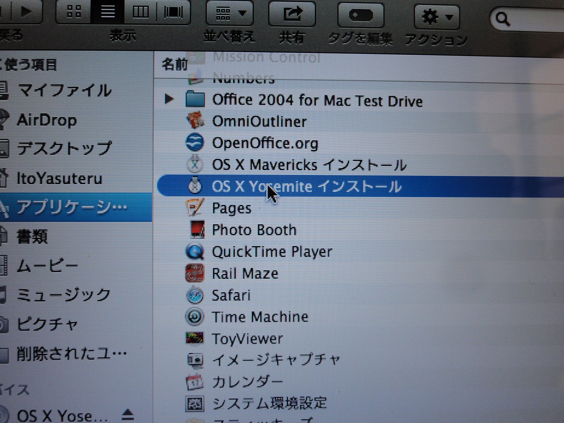Image resolution: width=564 pixels, height=423 pixels.
Task: Open デスクトップ in the sidebar
Action: click(x=64, y=148)
